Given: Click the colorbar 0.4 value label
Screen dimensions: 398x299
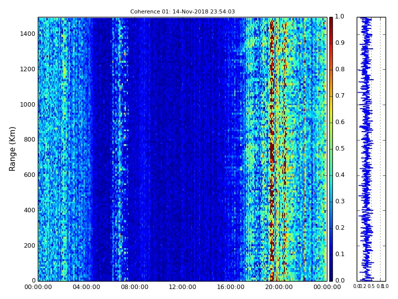Looking at the screenshot, I should (x=340, y=175).
